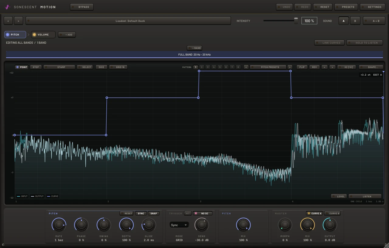Select the PITCH effect tab

point(15,35)
